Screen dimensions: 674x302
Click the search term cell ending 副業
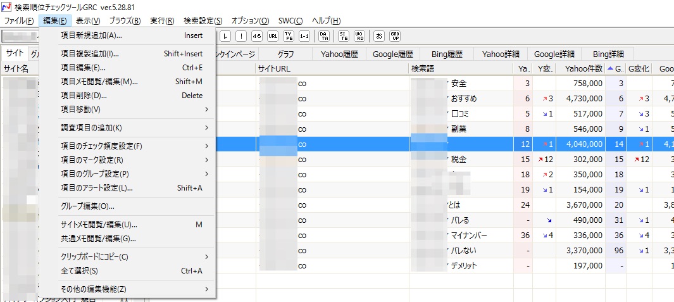pyautogui.click(x=461, y=129)
